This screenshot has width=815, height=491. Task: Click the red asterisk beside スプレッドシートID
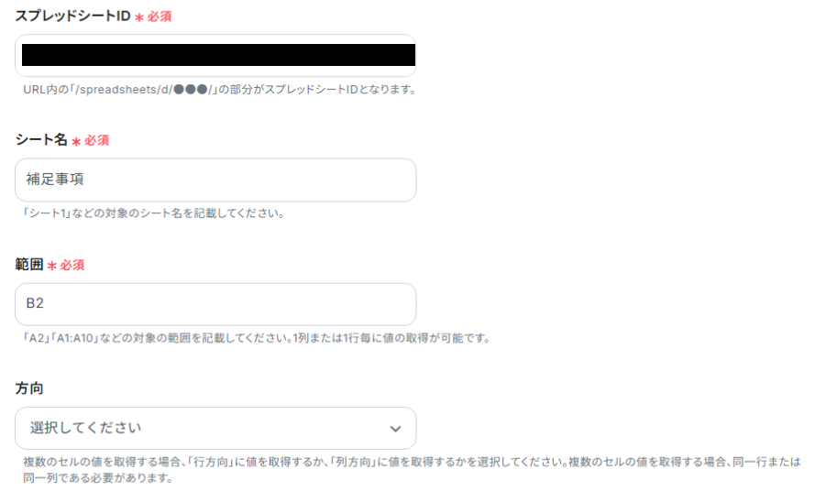pos(139,17)
